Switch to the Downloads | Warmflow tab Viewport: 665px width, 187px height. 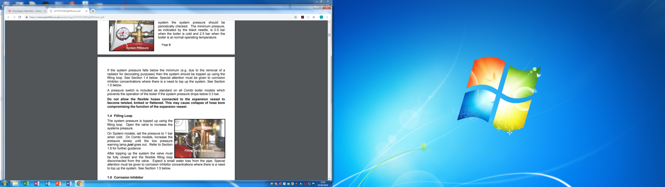[26, 11]
